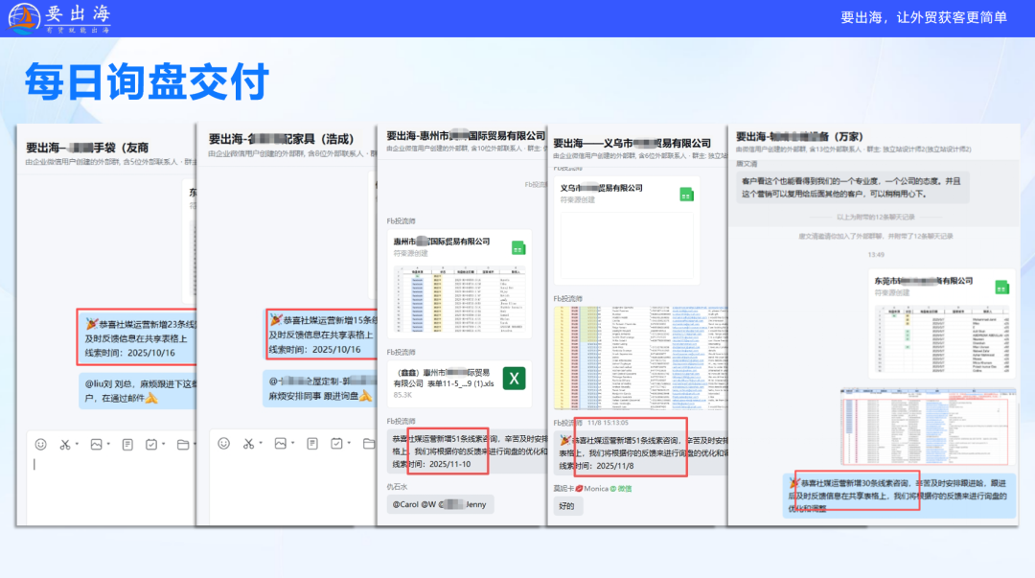Open blank 义乌市 spreadsheet card preview
The width and height of the screenshot is (1035, 578).
[x=627, y=245]
